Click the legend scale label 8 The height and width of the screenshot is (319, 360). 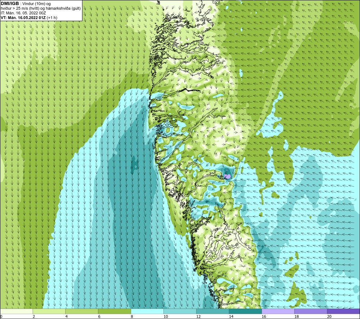click(x=132, y=317)
